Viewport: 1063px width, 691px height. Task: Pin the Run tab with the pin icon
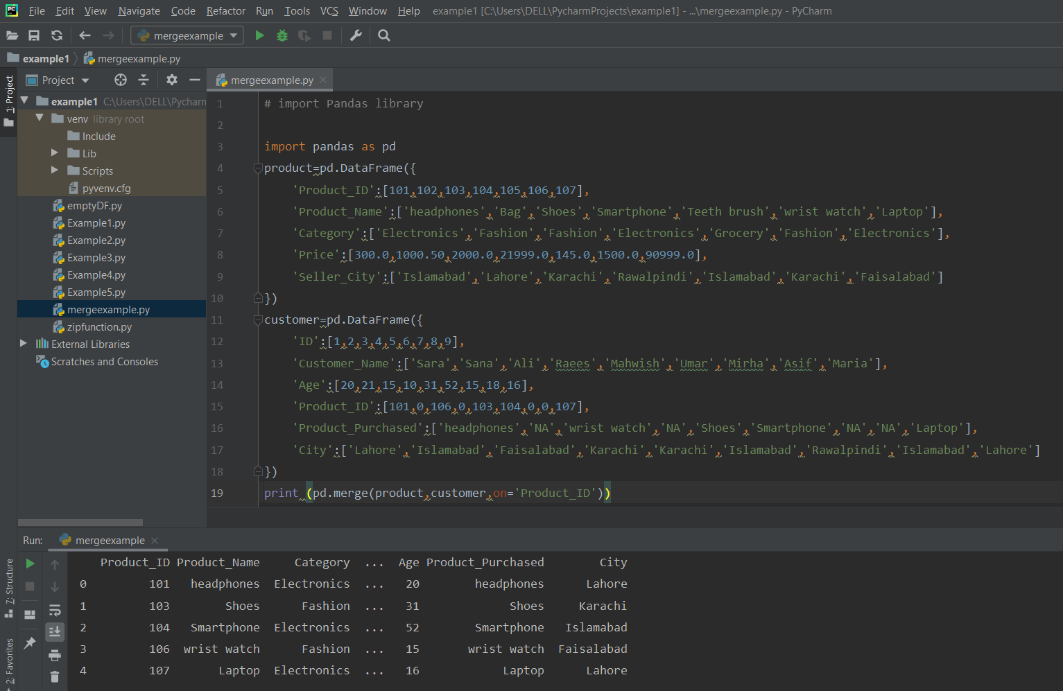pos(30,643)
